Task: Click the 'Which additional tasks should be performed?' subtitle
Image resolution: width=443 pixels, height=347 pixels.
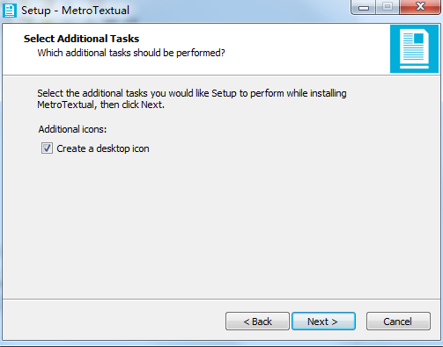Action: (x=131, y=53)
